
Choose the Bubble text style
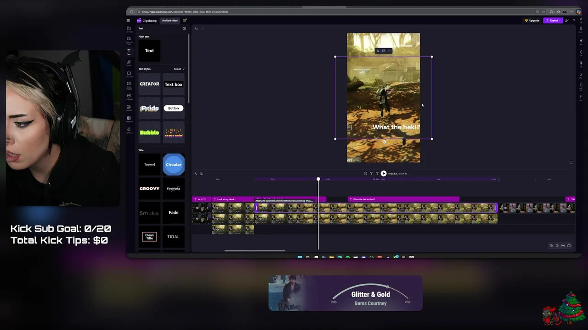click(x=149, y=132)
